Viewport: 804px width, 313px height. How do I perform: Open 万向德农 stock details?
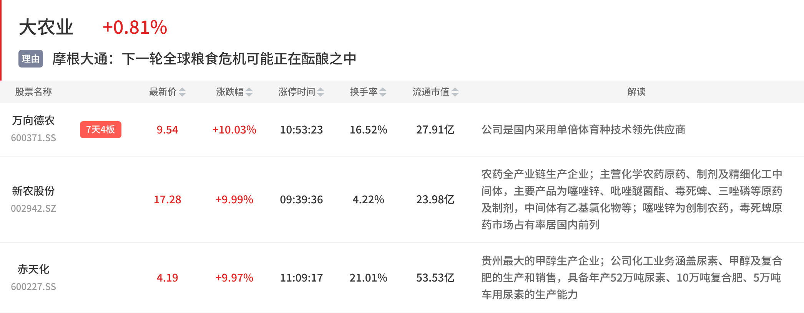(x=33, y=120)
